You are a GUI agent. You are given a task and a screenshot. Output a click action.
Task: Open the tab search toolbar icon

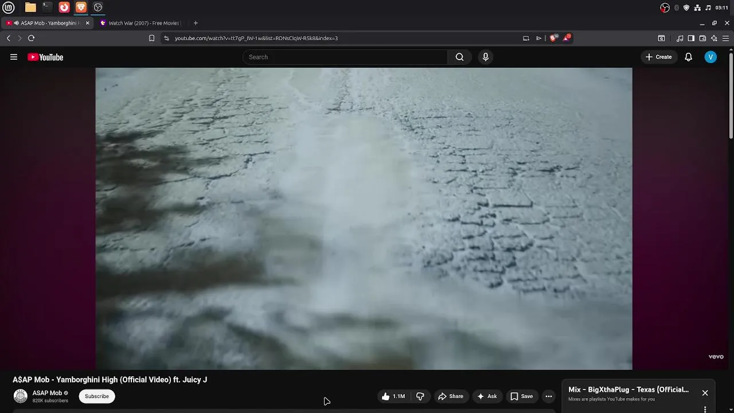click(661, 38)
